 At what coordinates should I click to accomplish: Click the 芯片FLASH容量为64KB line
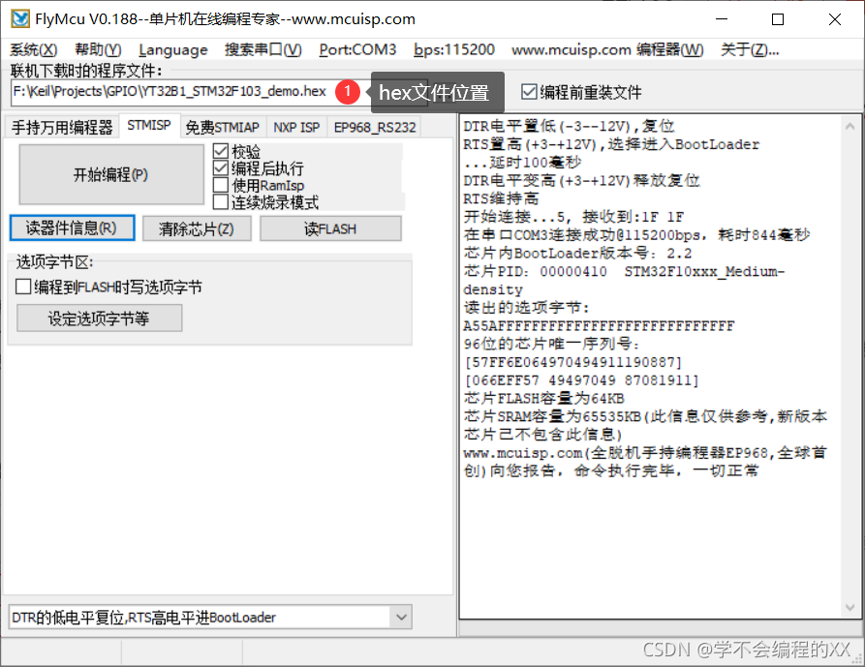tap(544, 398)
